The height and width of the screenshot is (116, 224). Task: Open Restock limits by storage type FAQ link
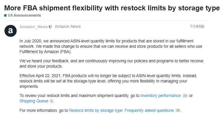(x=121, y=111)
